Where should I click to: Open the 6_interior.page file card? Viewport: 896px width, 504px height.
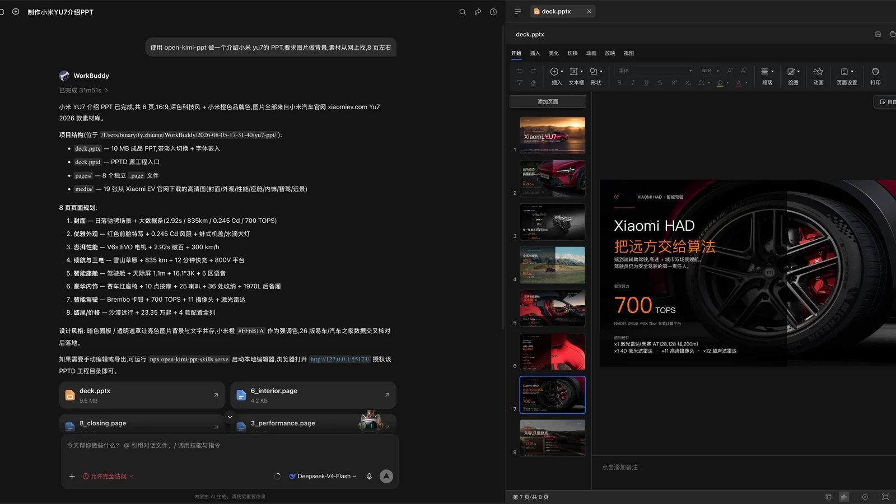pyautogui.click(x=313, y=395)
